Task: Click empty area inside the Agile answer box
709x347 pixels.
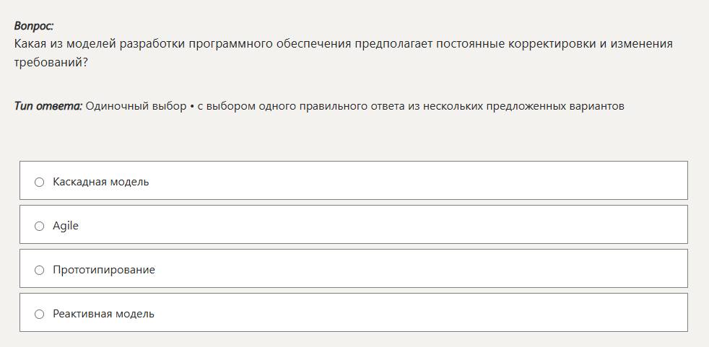Action: tap(433, 226)
